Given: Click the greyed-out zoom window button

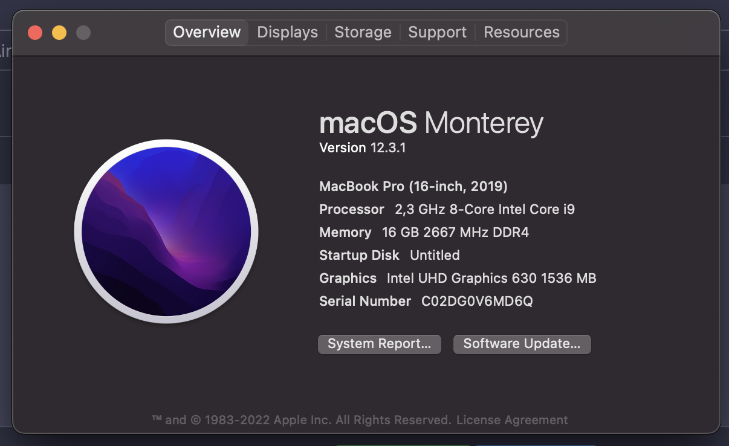Looking at the screenshot, I should 83,33.
